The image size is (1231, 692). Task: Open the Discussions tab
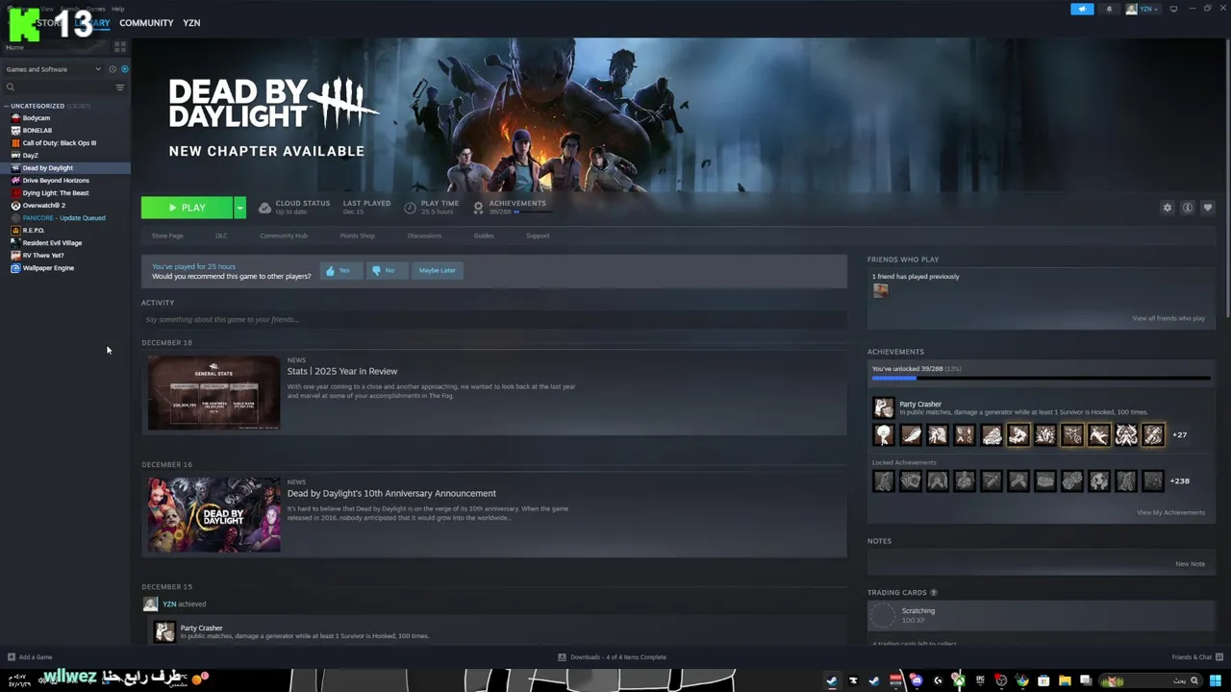tap(424, 235)
